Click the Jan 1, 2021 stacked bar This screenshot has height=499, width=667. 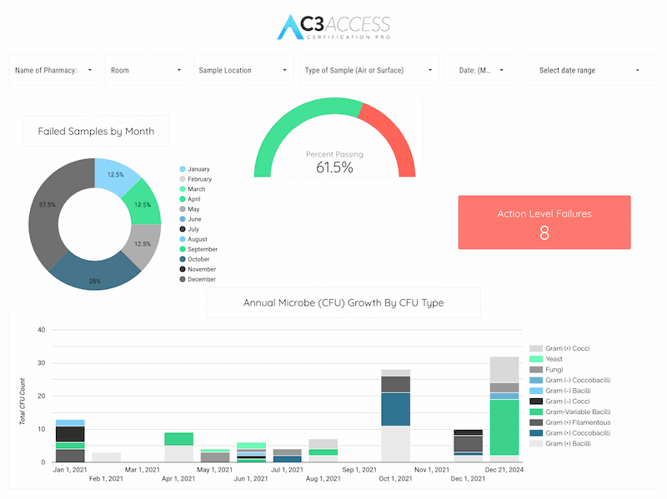tap(70, 442)
